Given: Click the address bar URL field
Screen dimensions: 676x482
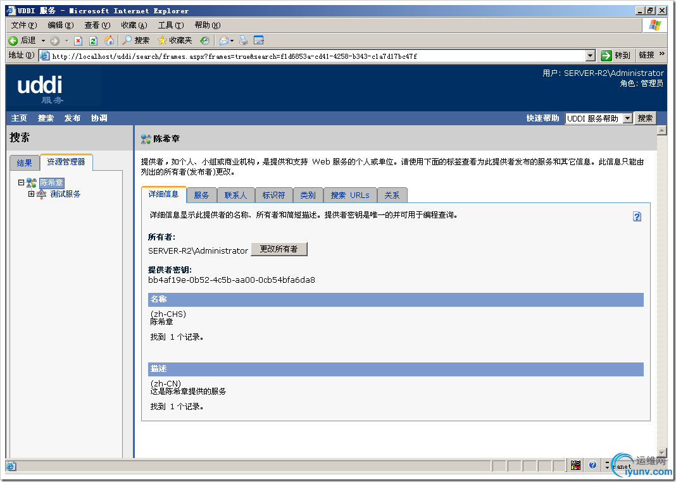Looking at the screenshot, I should click(318, 56).
